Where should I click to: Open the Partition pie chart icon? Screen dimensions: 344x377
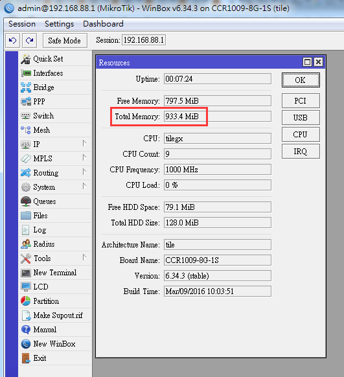point(26,301)
